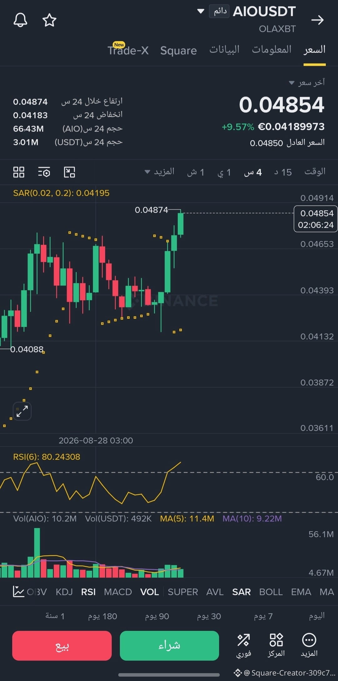This screenshot has height=681, width=338.
Task: Tap the chart drawing tools icon
Action: (69, 172)
